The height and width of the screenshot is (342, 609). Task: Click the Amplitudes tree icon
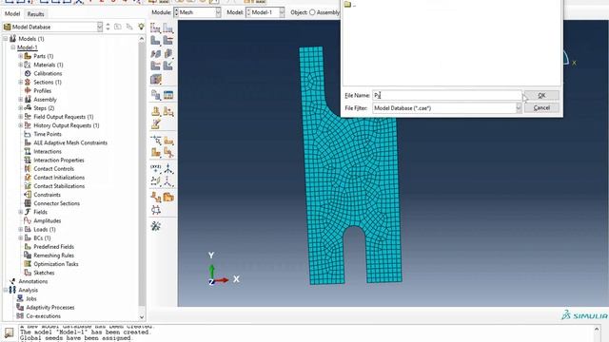28,220
